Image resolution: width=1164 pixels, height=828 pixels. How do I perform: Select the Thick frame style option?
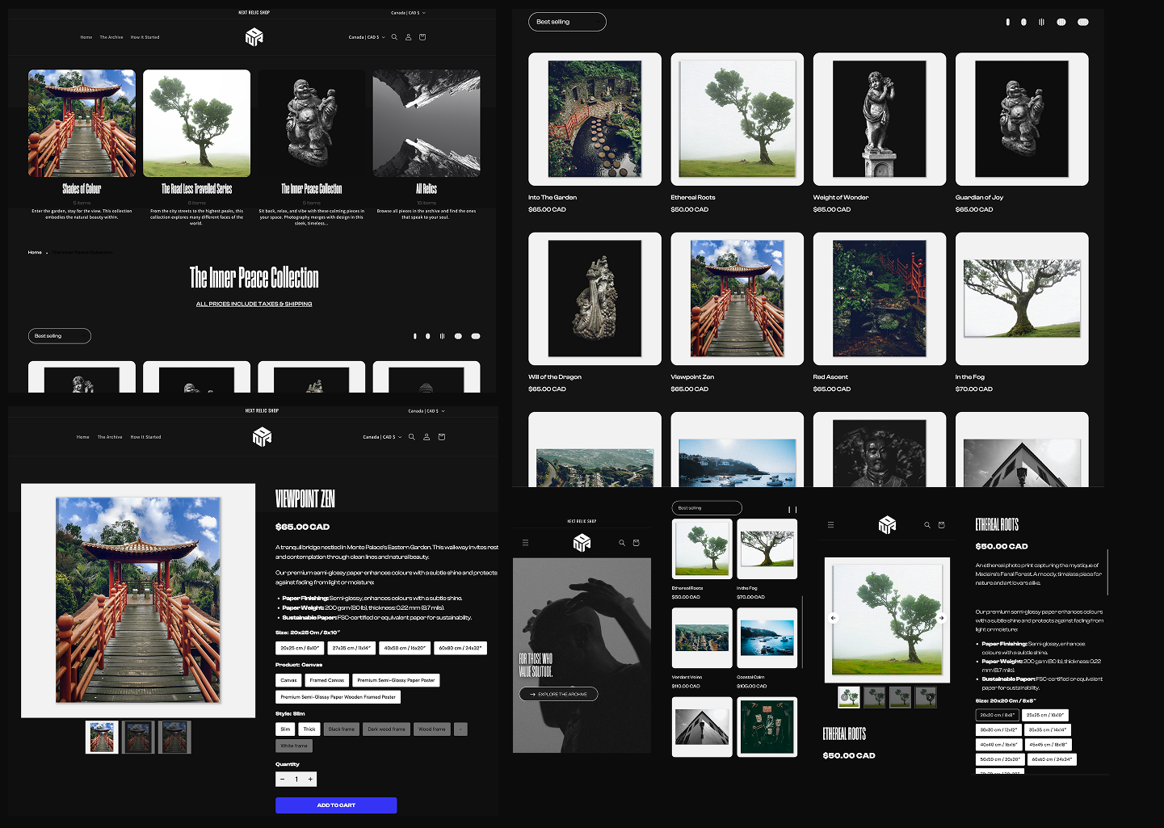(309, 729)
